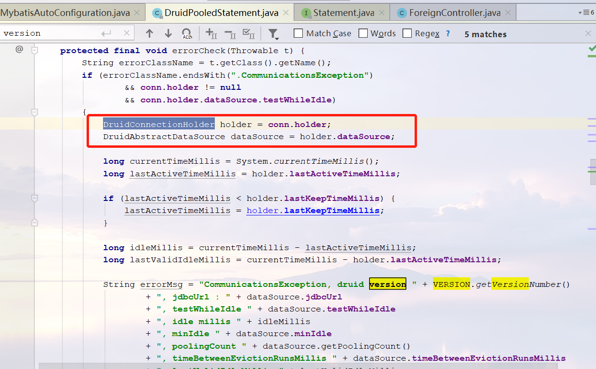Collapse the errorCheck method fold arrow
The height and width of the screenshot is (369, 596).
point(34,50)
